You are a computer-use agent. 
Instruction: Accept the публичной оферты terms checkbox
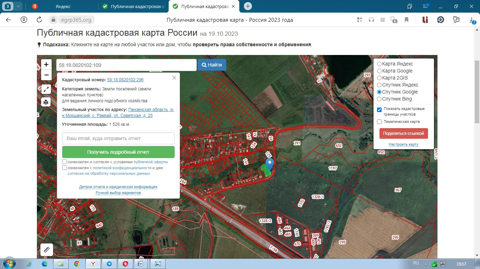[x=65, y=162]
